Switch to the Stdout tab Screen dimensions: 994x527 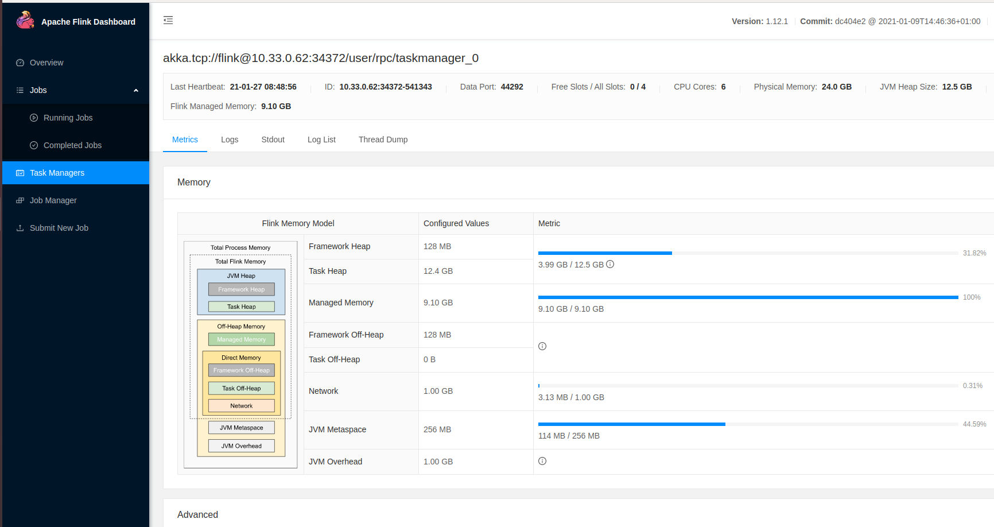click(x=273, y=139)
